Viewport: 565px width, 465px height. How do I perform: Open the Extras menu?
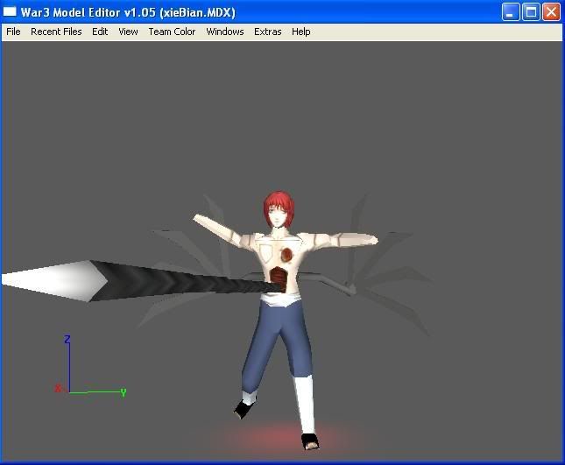tap(268, 32)
